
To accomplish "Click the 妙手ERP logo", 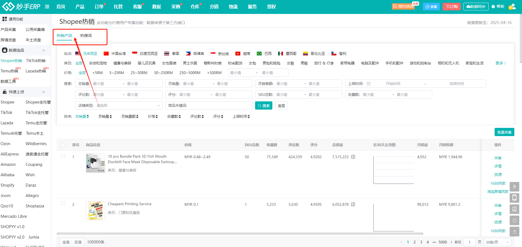I will [21, 6].
